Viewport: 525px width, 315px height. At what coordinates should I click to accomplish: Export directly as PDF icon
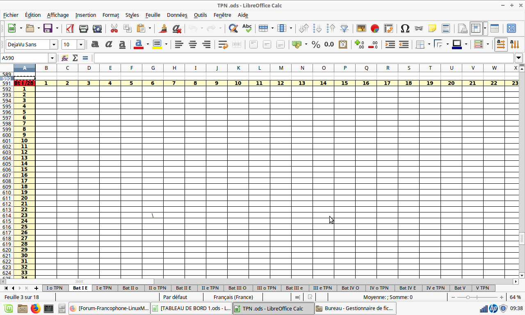click(70, 28)
